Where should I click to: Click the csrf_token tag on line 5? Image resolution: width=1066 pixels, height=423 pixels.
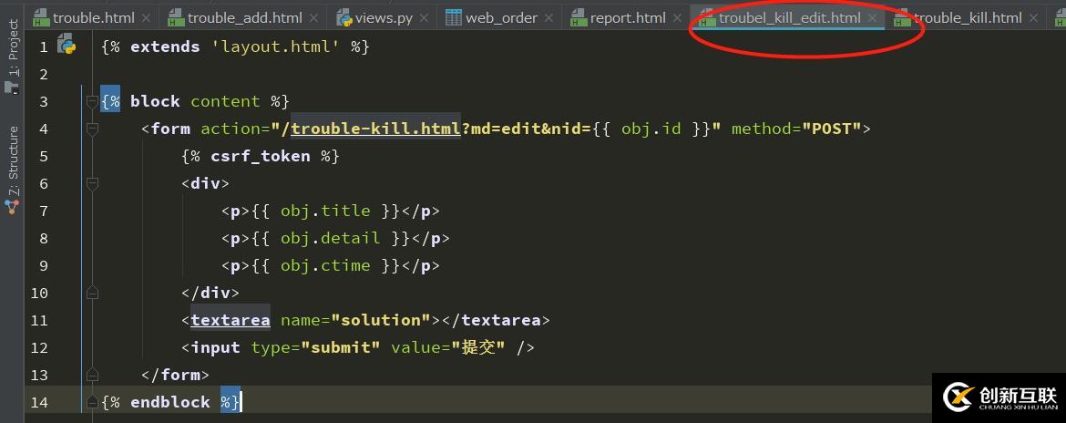pyautogui.click(x=261, y=157)
